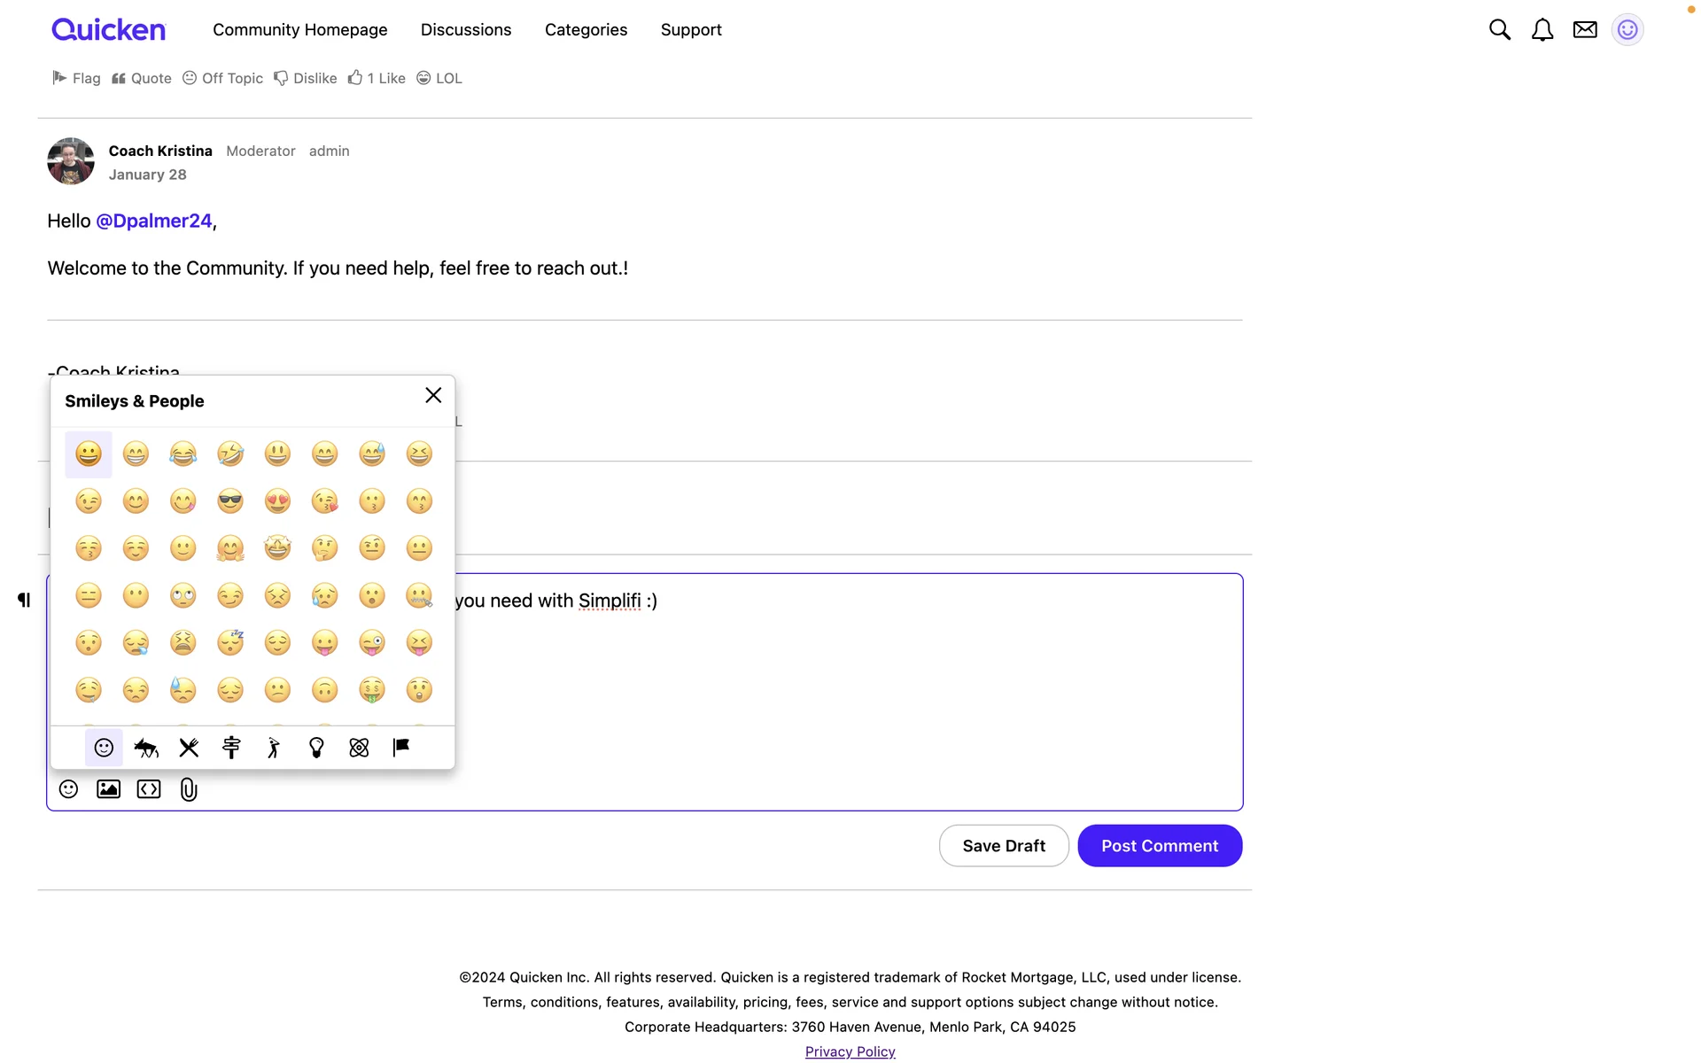1701x1063 pixels.
Task: Select the Flags emoji category
Action: pos(401,749)
